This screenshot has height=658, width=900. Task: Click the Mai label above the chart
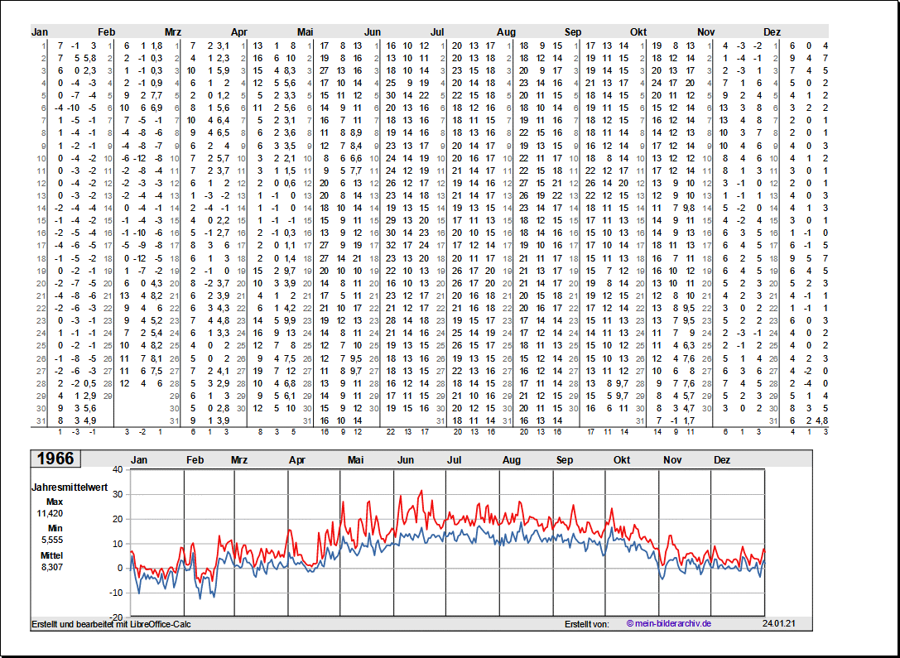pyautogui.click(x=356, y=460)
